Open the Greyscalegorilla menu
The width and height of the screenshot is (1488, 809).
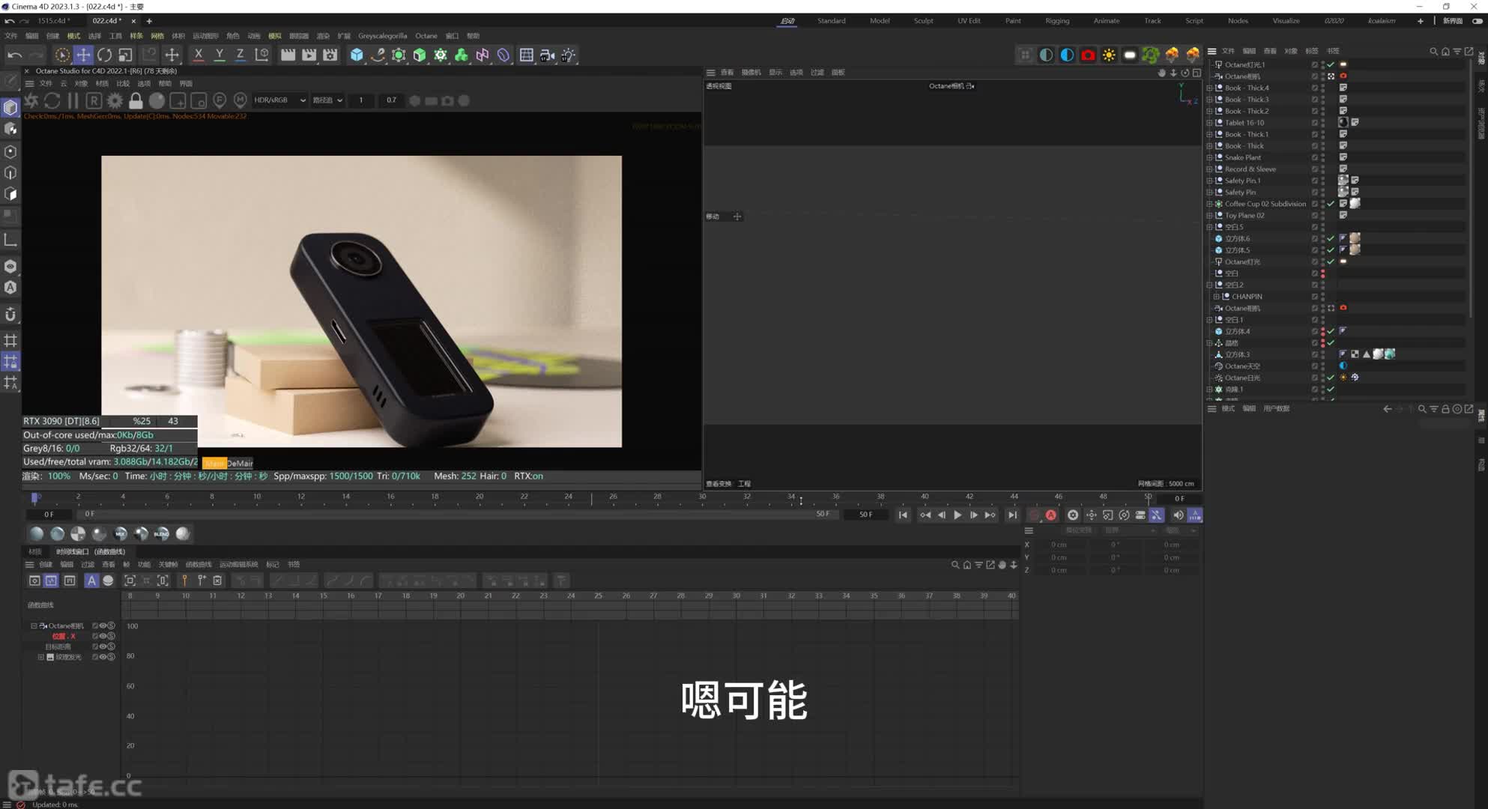[382, 36]
